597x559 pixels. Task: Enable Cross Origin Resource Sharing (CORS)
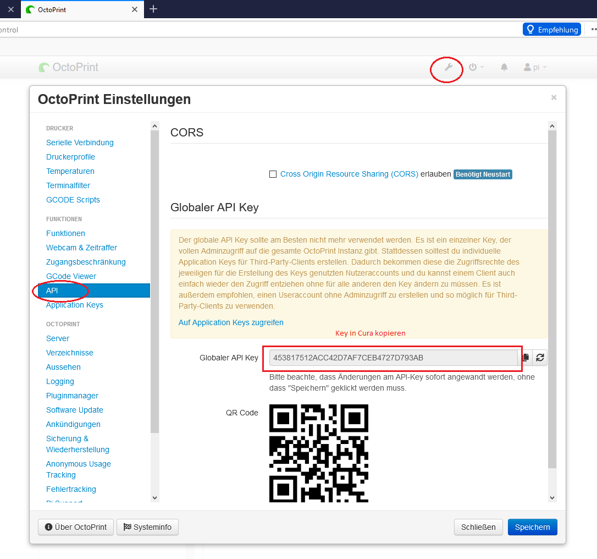(273, 174)
